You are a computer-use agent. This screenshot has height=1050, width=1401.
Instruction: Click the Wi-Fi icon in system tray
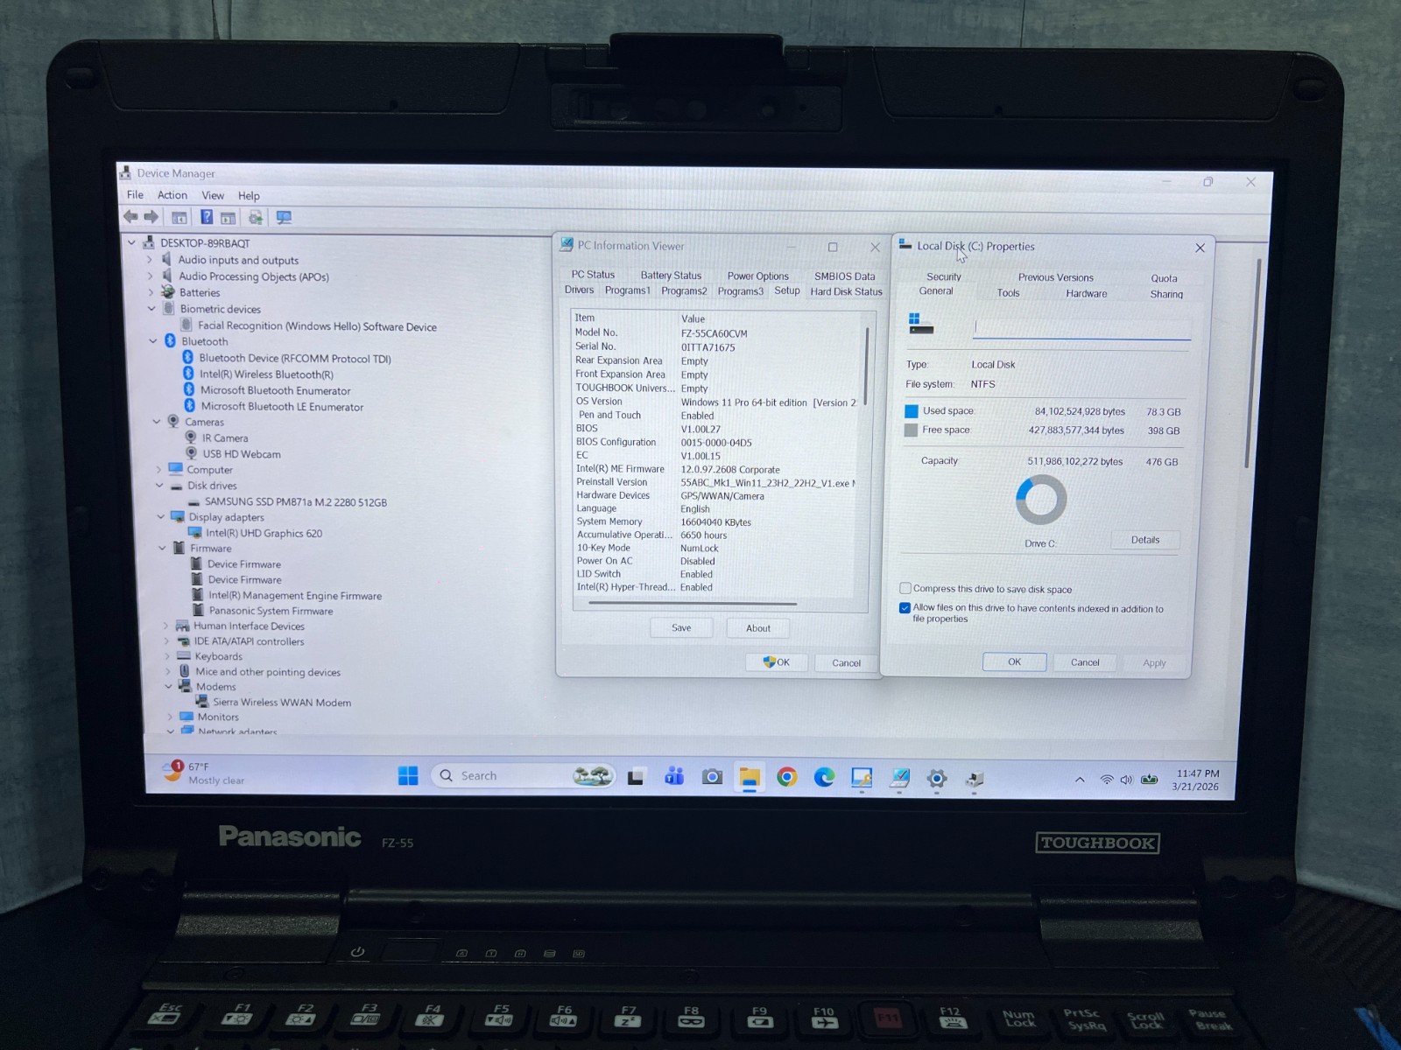[1107, 780]
